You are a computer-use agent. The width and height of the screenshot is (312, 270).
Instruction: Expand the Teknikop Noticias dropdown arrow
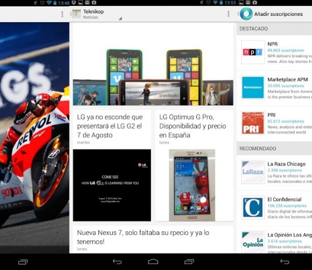point(120,19)
